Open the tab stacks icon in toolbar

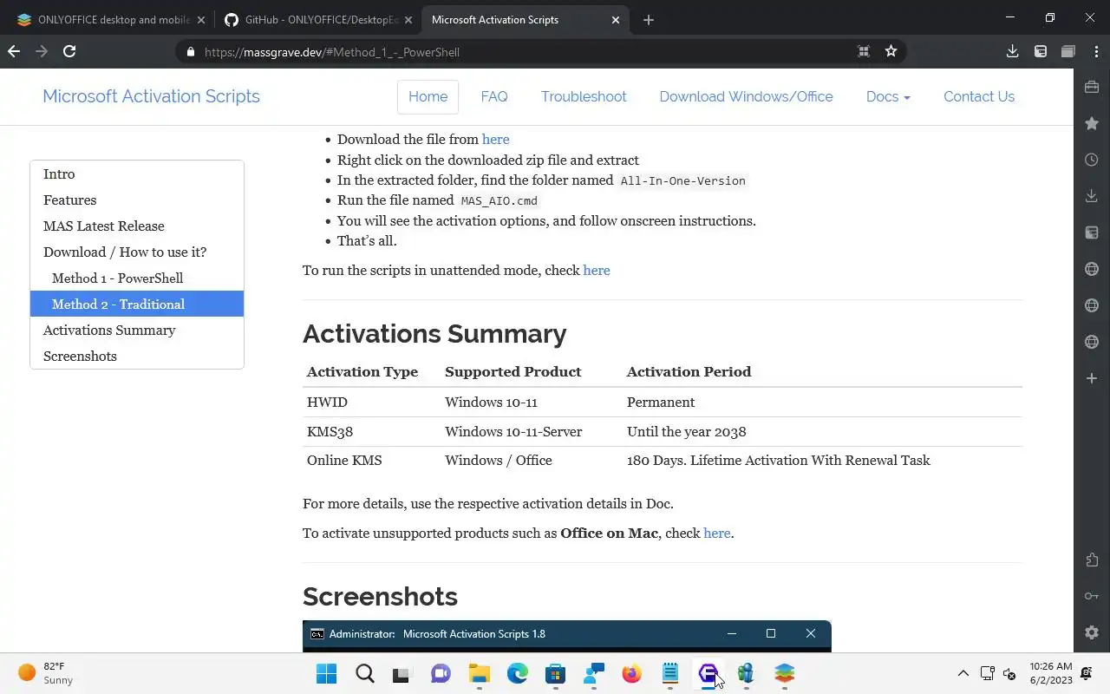[x=1068, y=51]
